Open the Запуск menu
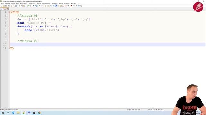This screenshot has width=206, height=115. coord(61,4)
